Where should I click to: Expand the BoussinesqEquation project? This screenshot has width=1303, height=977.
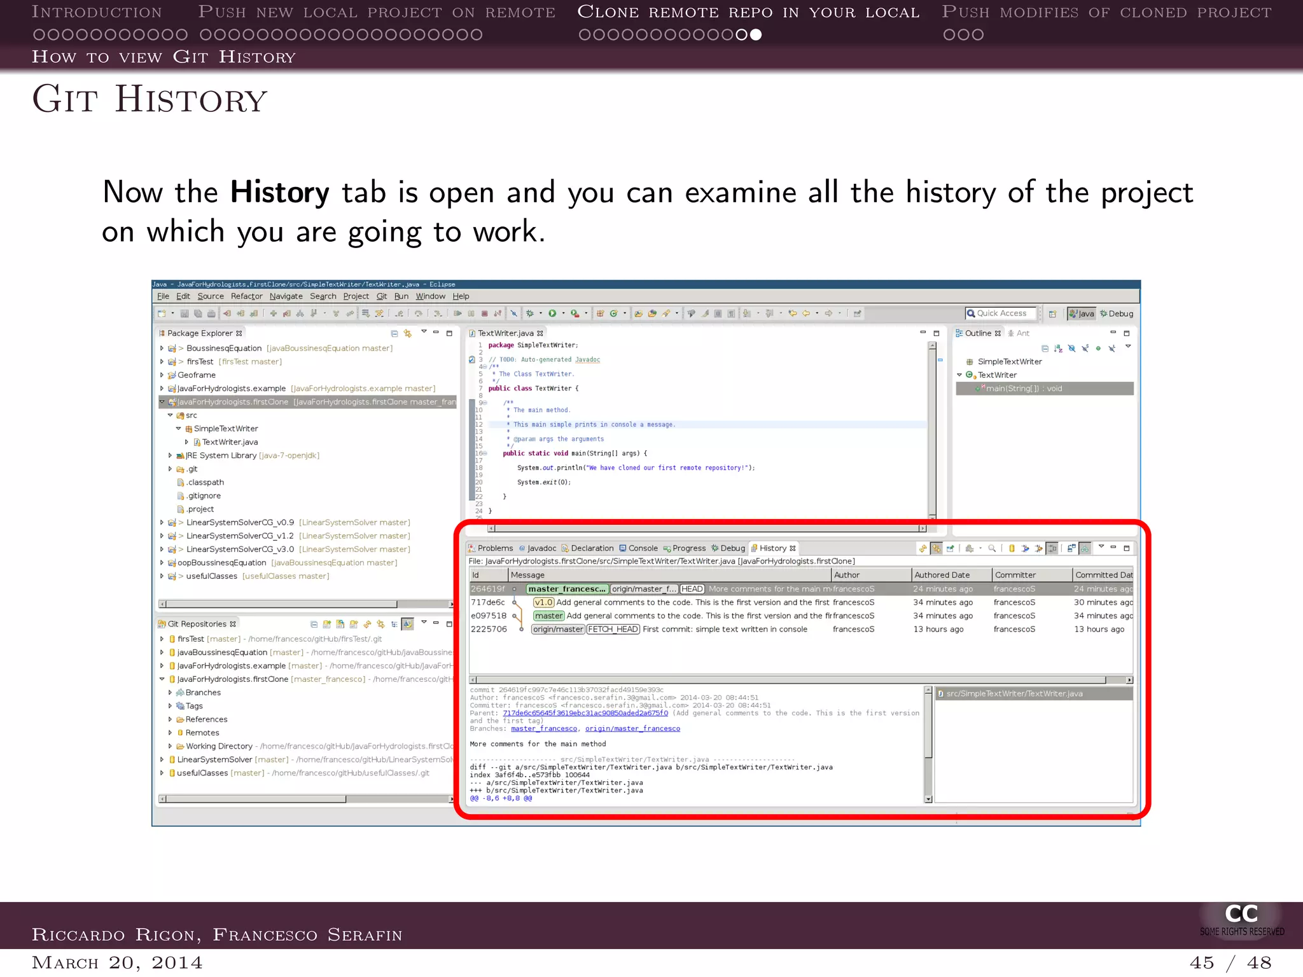click(x=162, y=349)
